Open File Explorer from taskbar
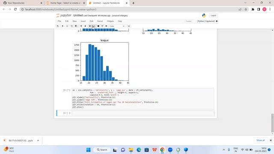 (131, 150)
